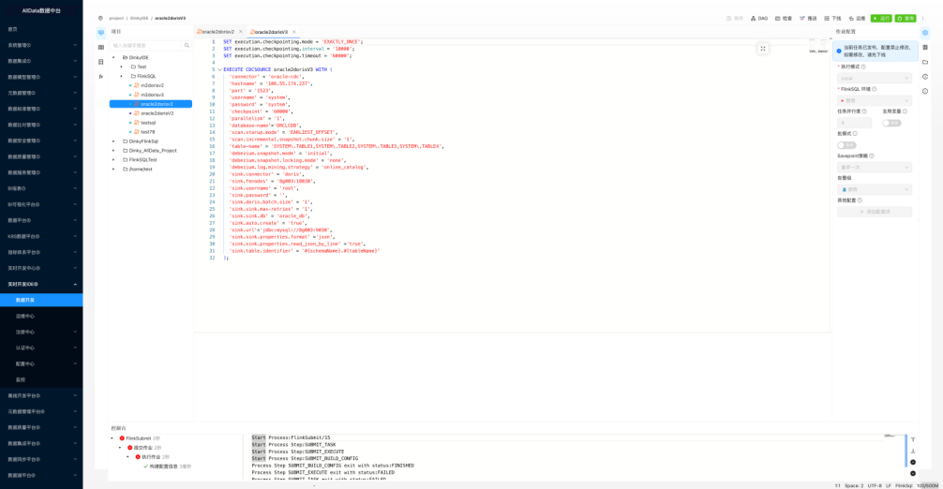Screen dimensions: 943x489
Task: Open the history clock icon on right strip
Action: tap(925, 76)
